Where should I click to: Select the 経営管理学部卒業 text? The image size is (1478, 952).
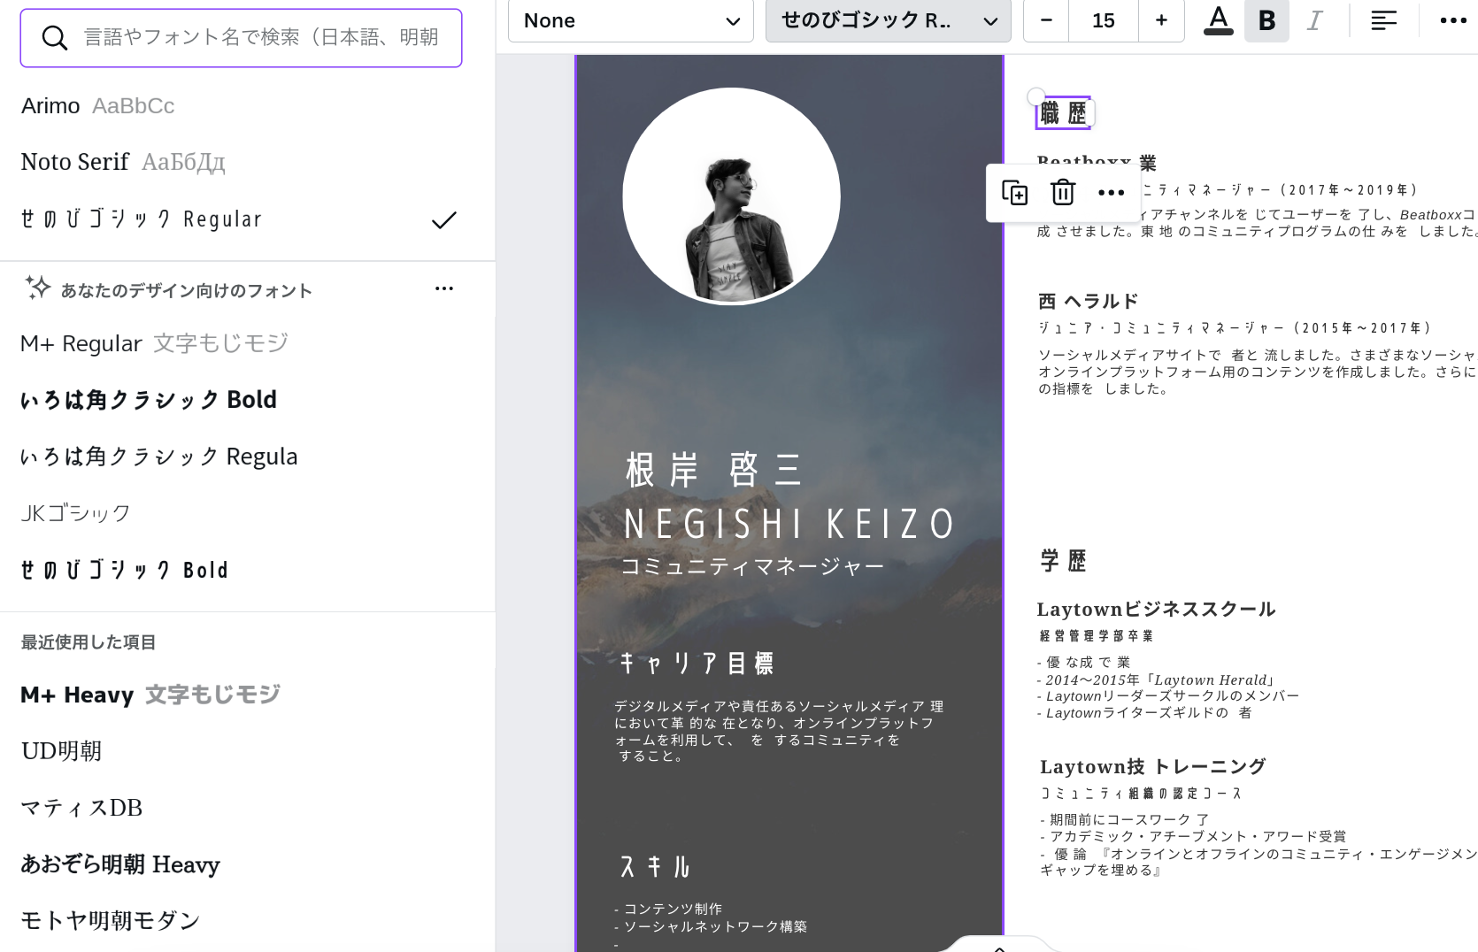[1097, 636]
